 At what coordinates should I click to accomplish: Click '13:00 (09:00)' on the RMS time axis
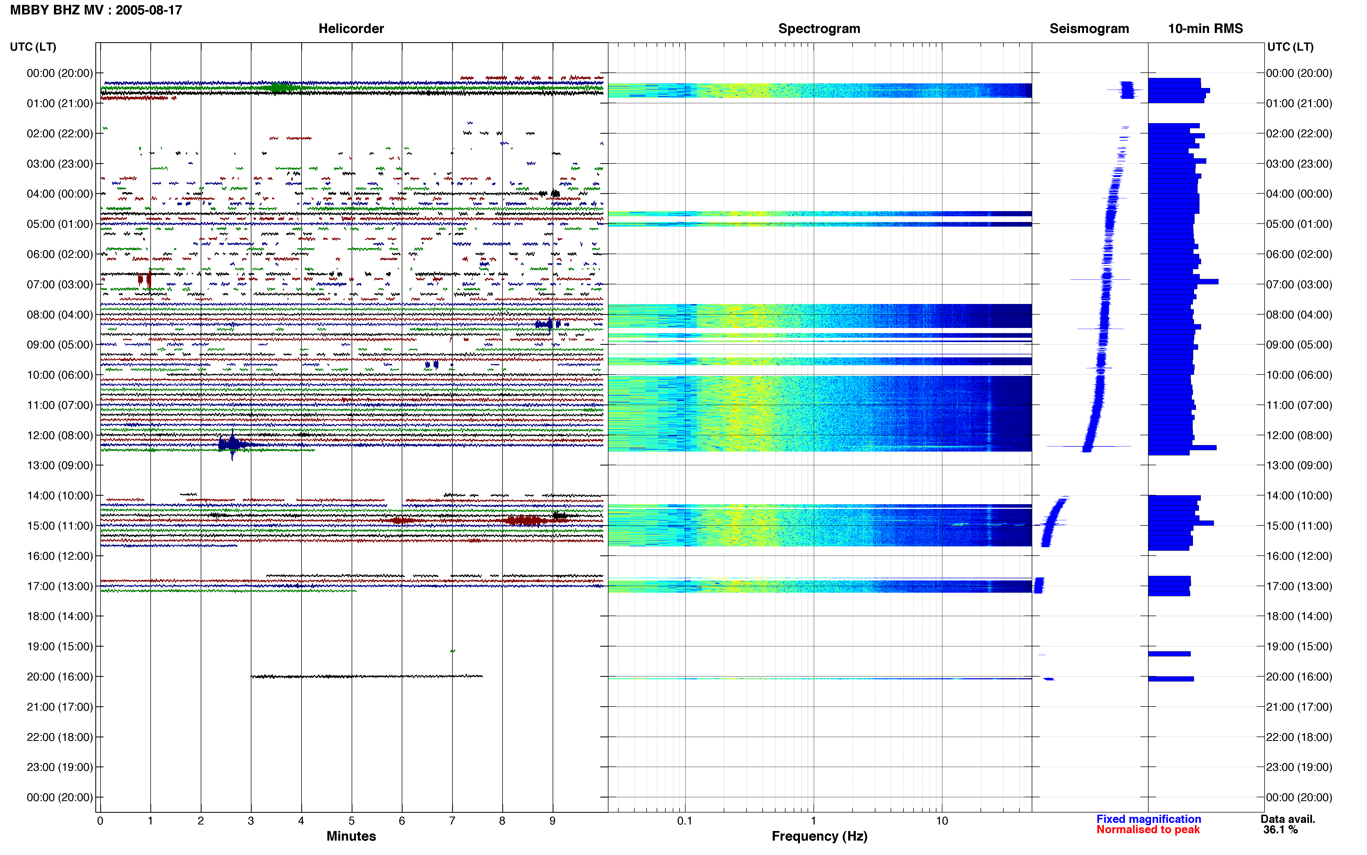click(1299, 465)
